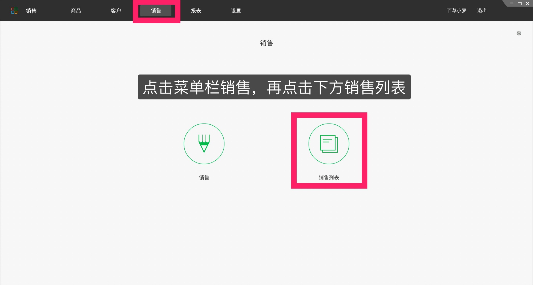Click the 销售 label under the pencil tile
The image size is (533, 285).
pyautogui.click(x=204, y=178)
